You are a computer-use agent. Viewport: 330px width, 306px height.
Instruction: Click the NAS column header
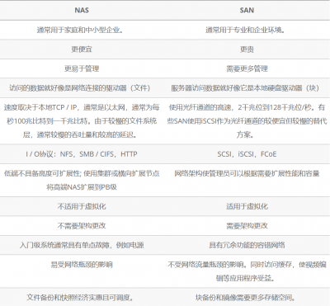(82, 10)
